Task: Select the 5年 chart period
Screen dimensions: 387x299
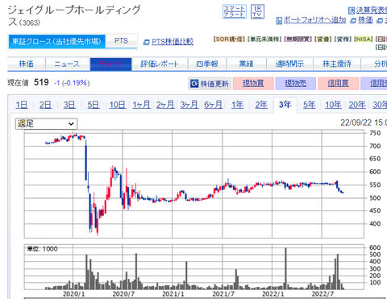Action: coord(309,105)
